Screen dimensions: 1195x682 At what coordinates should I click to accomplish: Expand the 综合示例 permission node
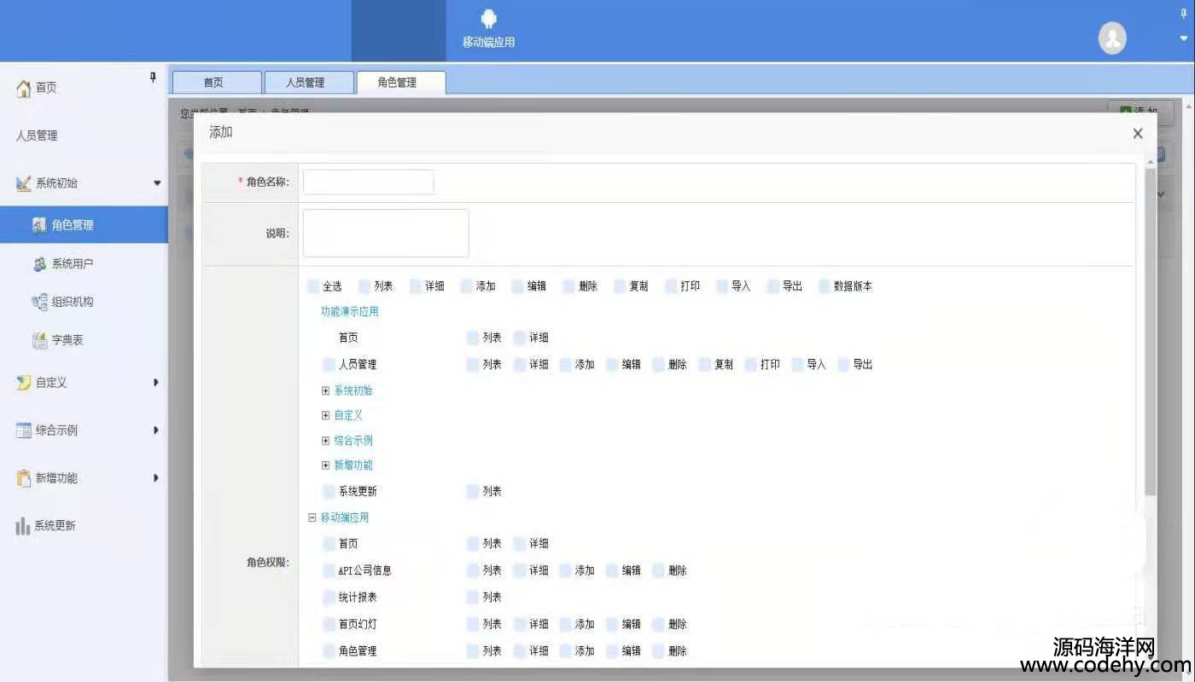[x=325, y=442]
